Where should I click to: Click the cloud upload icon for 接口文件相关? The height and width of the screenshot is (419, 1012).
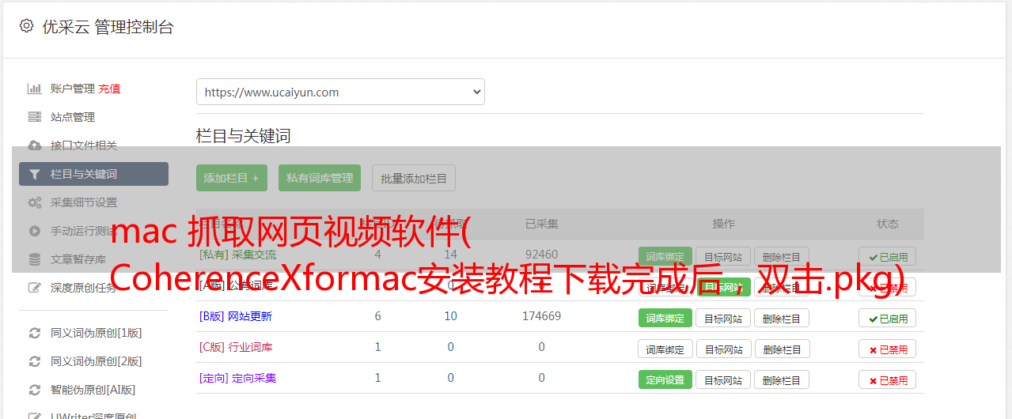(x=35, y=145)
